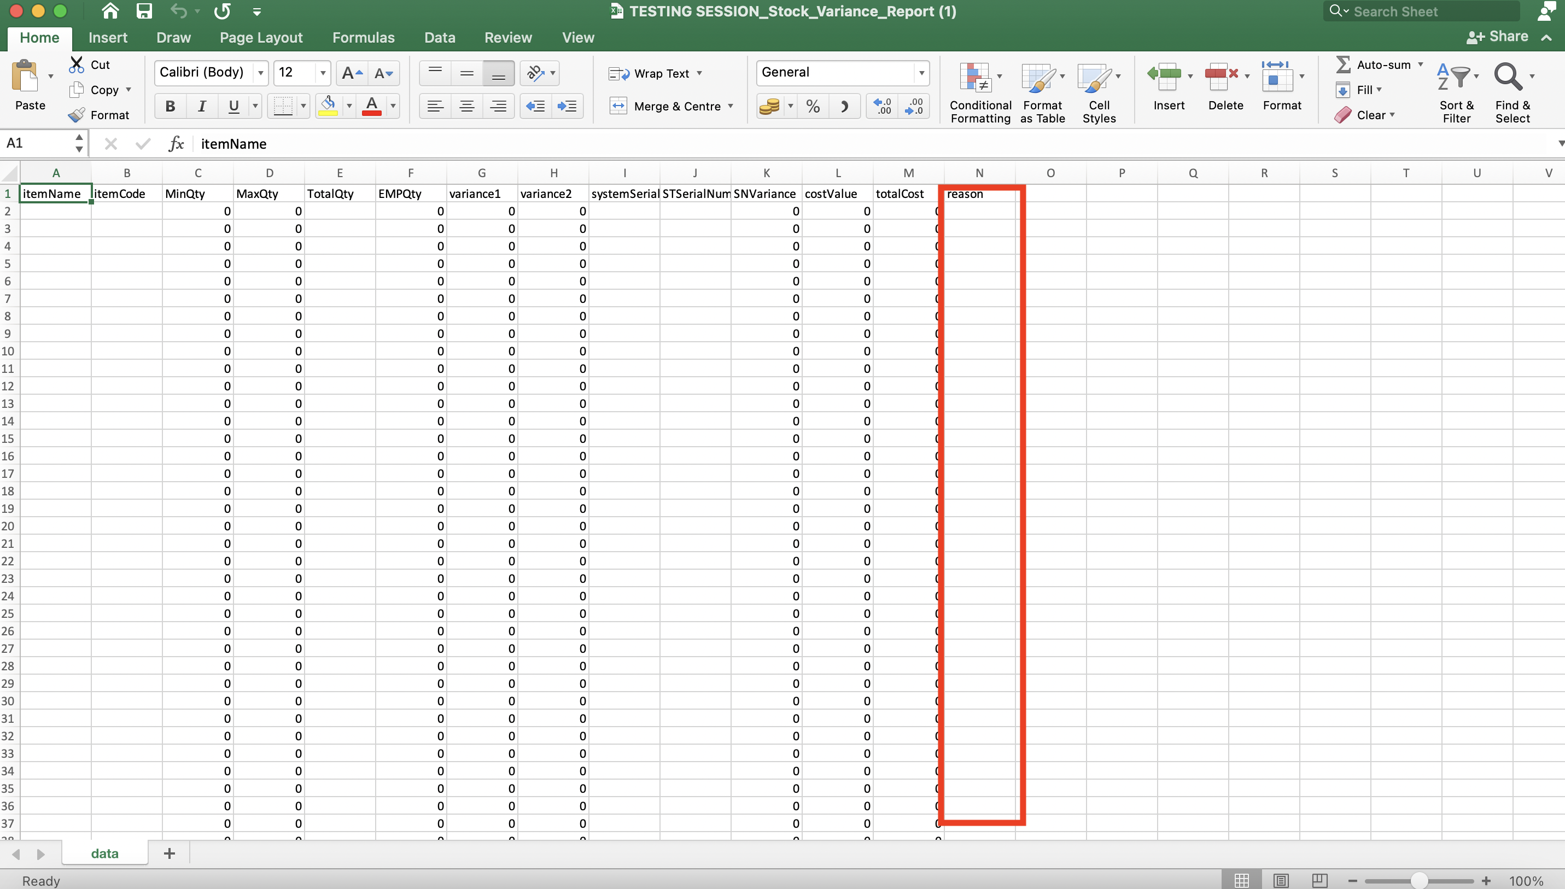Expand the General number format dropdown

pyautogui.click(x=921, y=73)
